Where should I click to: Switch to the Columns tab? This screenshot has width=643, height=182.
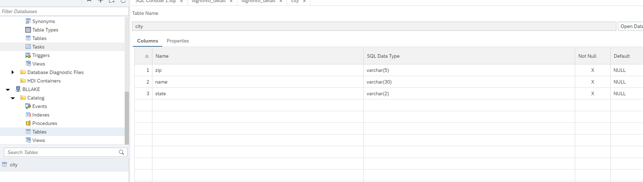[147, 41]
